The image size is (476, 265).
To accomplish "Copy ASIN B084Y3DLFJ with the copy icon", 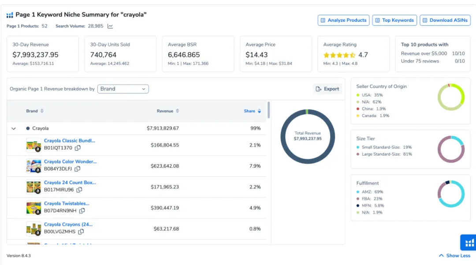I will pos(78,169).
